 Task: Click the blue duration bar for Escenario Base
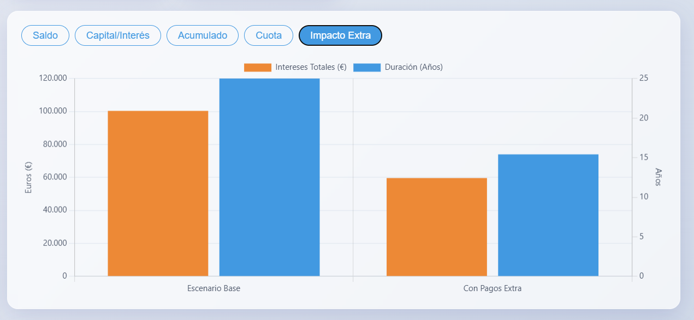pyautogui.click(x=269, y=177)
